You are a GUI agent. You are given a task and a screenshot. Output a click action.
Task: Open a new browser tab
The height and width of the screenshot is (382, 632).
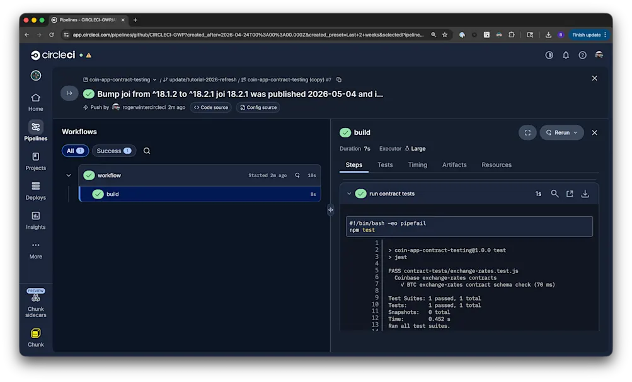coord(135,20)
